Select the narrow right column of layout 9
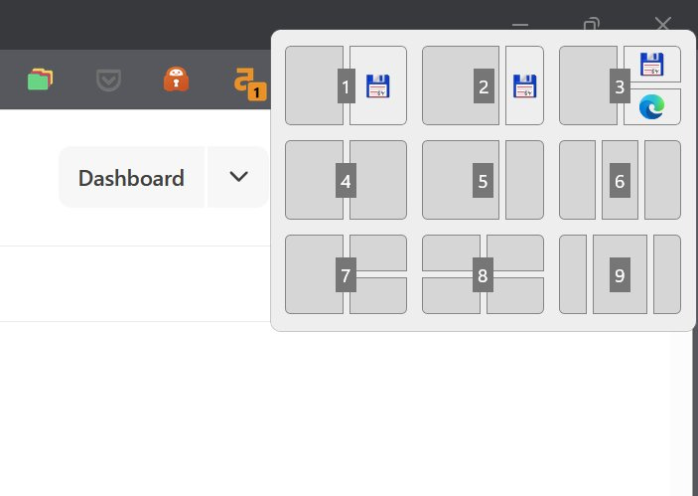This screenshot has height=496, width=698. [667, 274]
